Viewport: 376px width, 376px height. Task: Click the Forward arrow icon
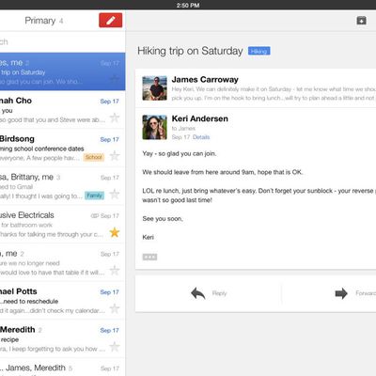click(x=341, y=293)
